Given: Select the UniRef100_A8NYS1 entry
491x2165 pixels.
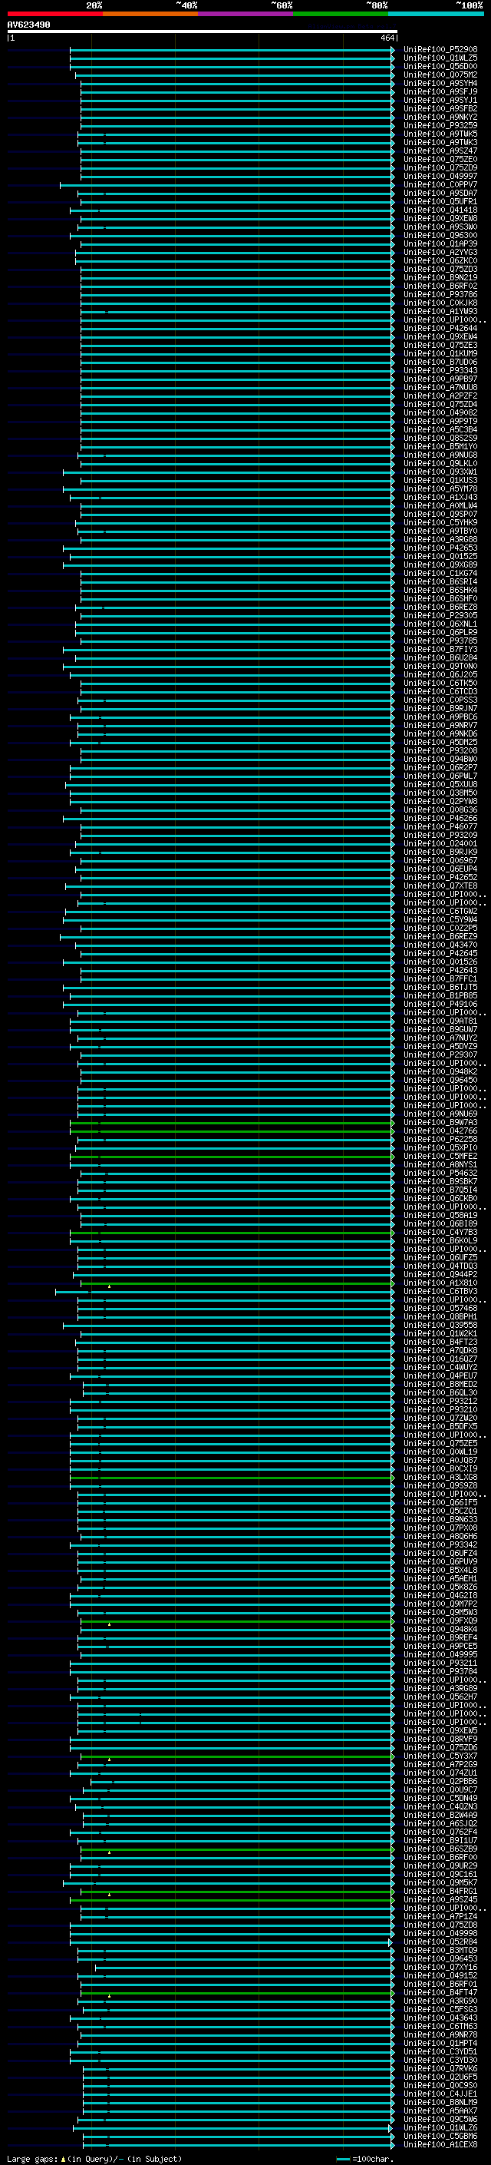Looking at the screenshot, I should coord(440,1165).
